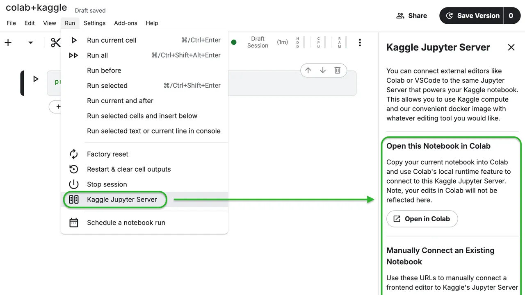Choose Factory reset
This screenshot has width=525, height=295.
tap(144, 154)
